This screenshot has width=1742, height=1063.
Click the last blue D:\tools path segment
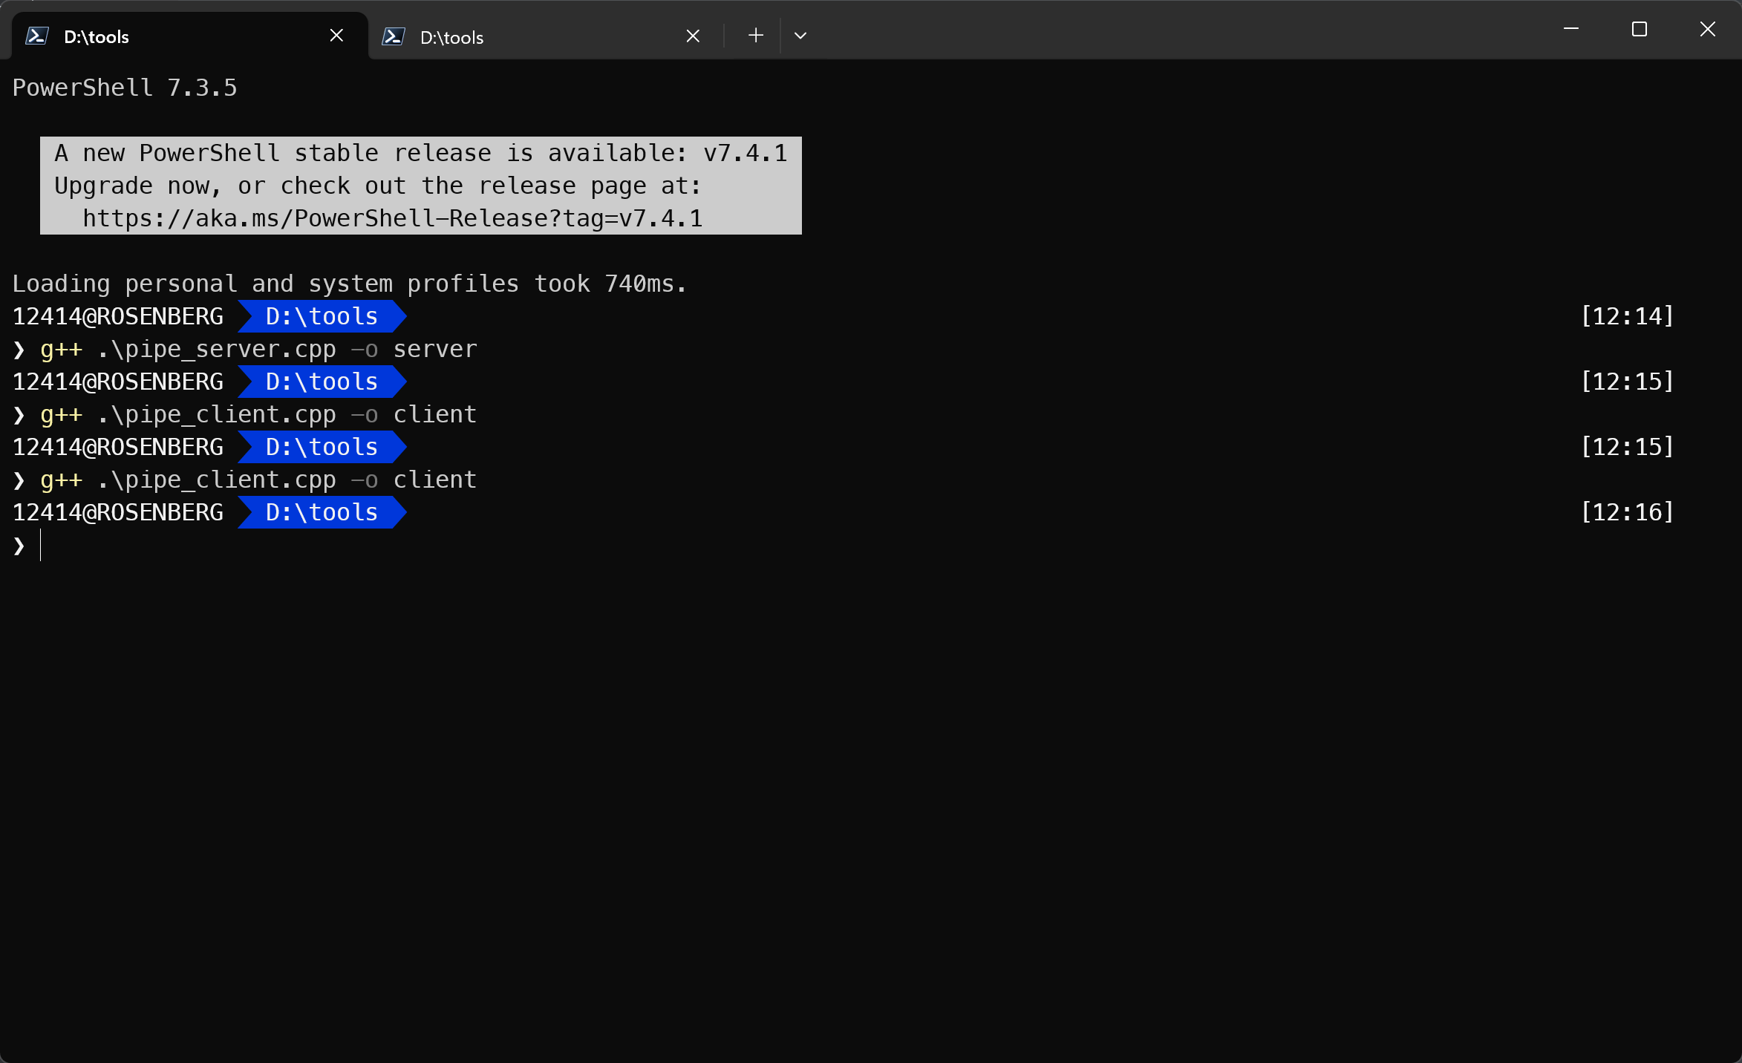click(x=322, y=512)
